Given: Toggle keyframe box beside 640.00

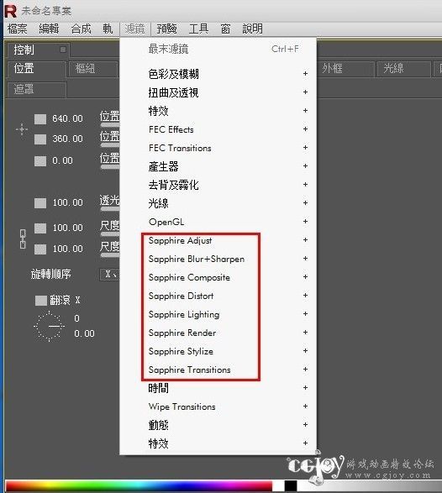Looking at the screenshot, I should point(40,119).
